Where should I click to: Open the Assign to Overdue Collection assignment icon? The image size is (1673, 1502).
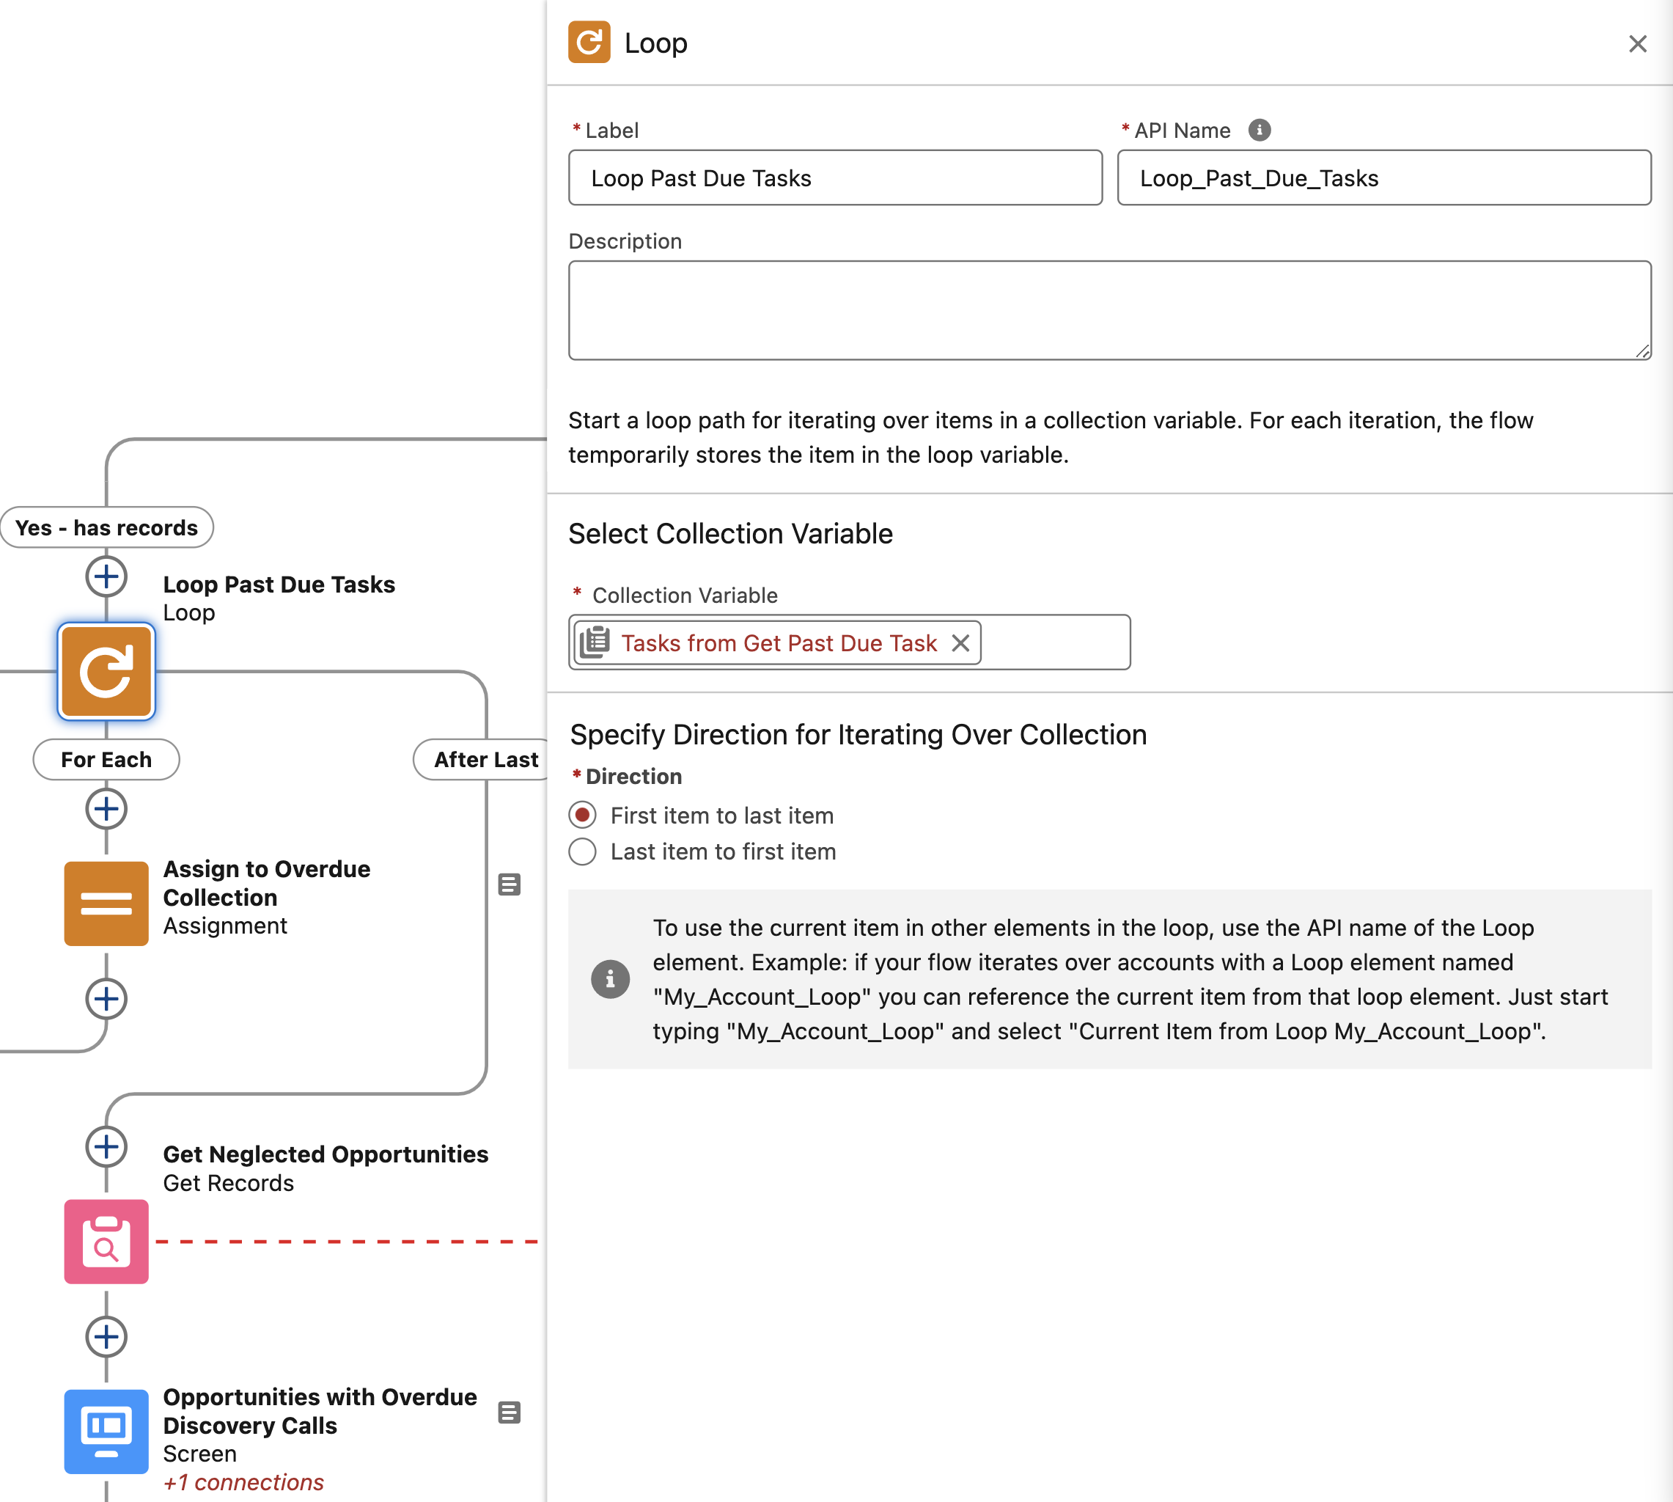click(106, 903)
